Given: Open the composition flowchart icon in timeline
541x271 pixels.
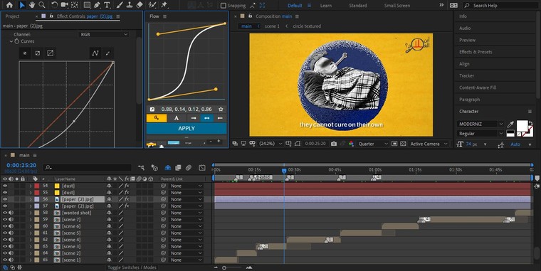Looking at the screenshot, I should 141,168.
